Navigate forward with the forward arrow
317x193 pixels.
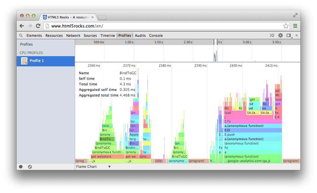coord(30,26)
